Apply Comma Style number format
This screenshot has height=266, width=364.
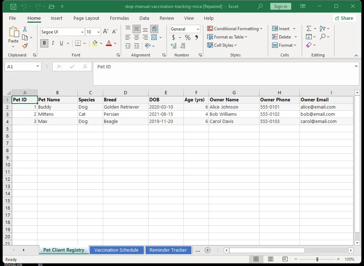tap(197, 37)
